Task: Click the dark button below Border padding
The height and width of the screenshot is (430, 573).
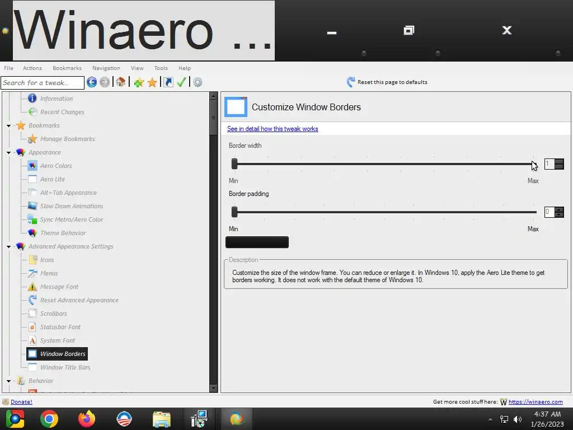Action: (257, 242)
